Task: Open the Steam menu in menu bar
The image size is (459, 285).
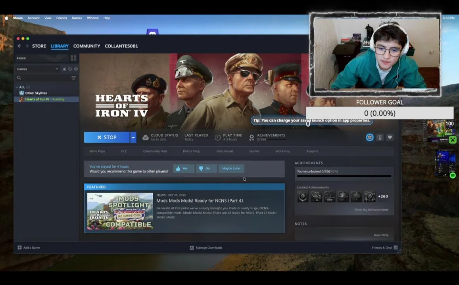Action: 17,18
